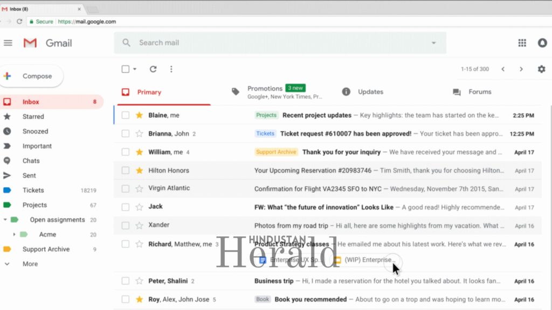
Task: Click the browser address bar URL
Action: pos(87,22)
